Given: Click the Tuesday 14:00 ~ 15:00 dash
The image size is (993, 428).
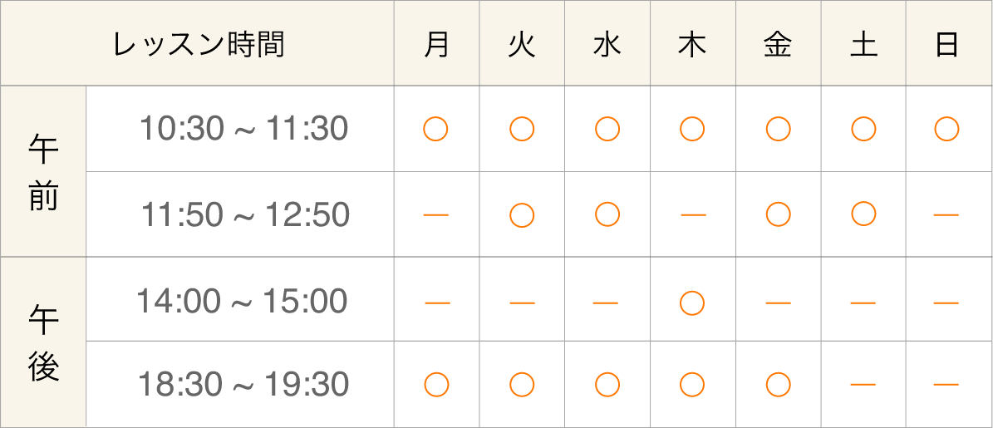Looking at the screenshot, I should 522,302.
